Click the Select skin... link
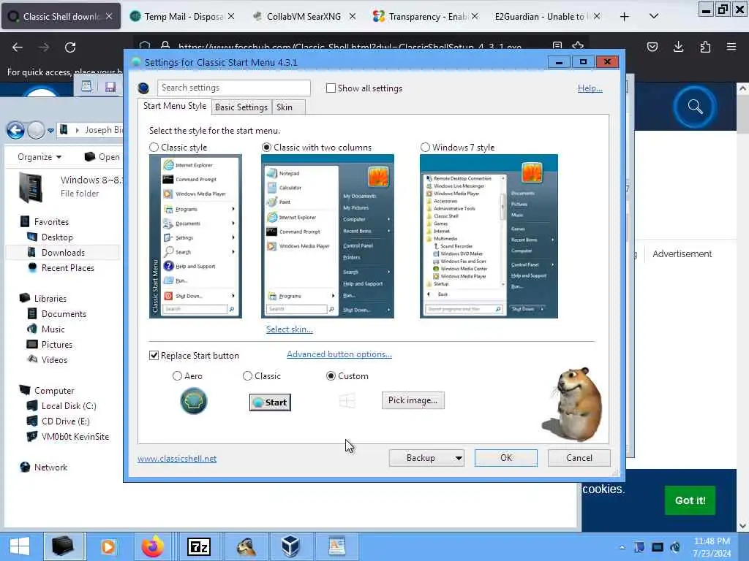 (290, 329)
